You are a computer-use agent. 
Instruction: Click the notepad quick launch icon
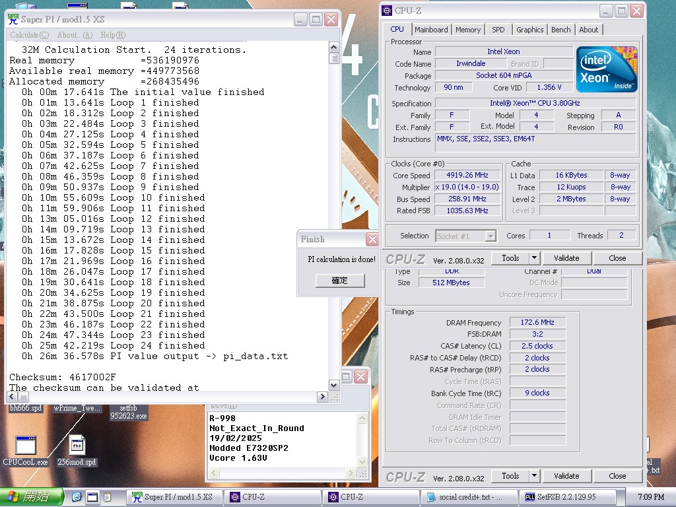click(x=108, y=497)
